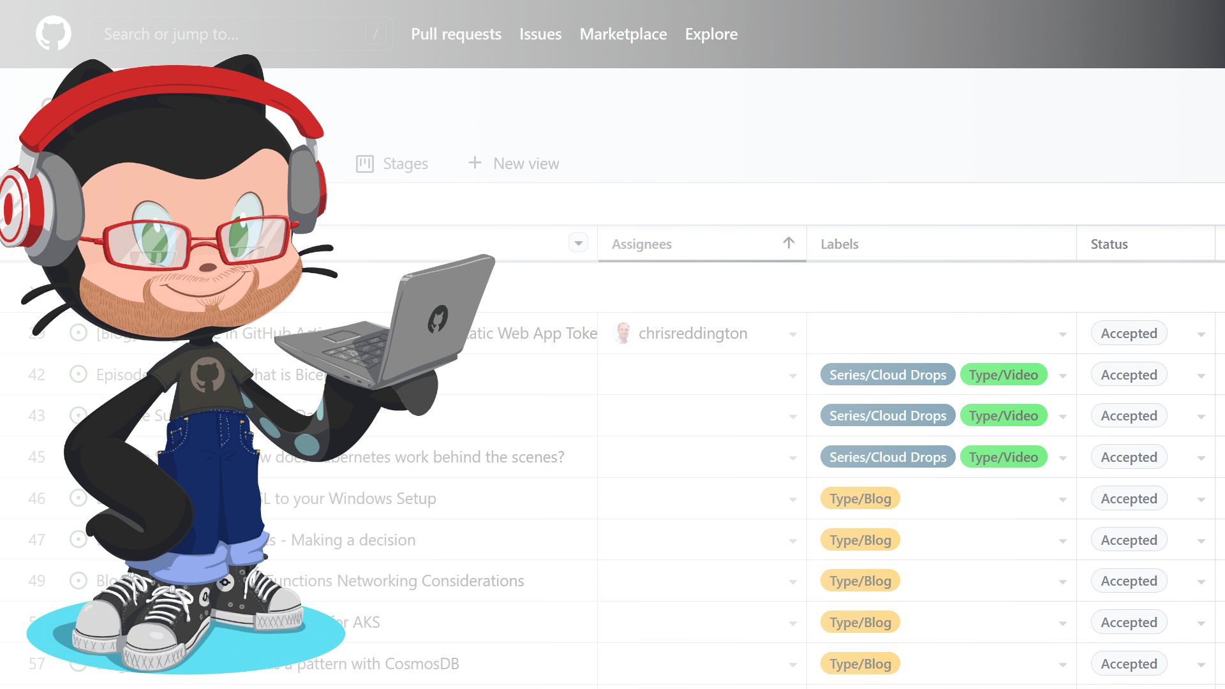The height and width of the screenshot is (689, 1225).
Task: Toggle issue circle status for row 57
Action: click(77, 663)
